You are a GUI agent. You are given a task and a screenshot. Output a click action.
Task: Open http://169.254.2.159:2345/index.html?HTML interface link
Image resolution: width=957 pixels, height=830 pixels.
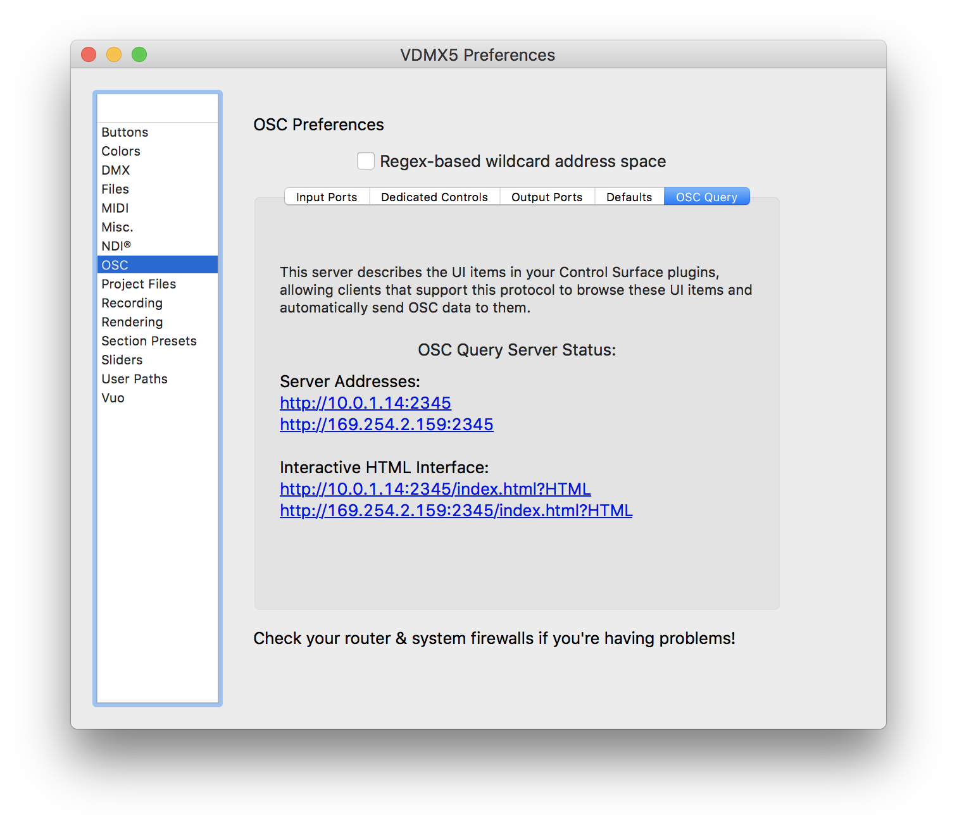[x=456, y=511]
